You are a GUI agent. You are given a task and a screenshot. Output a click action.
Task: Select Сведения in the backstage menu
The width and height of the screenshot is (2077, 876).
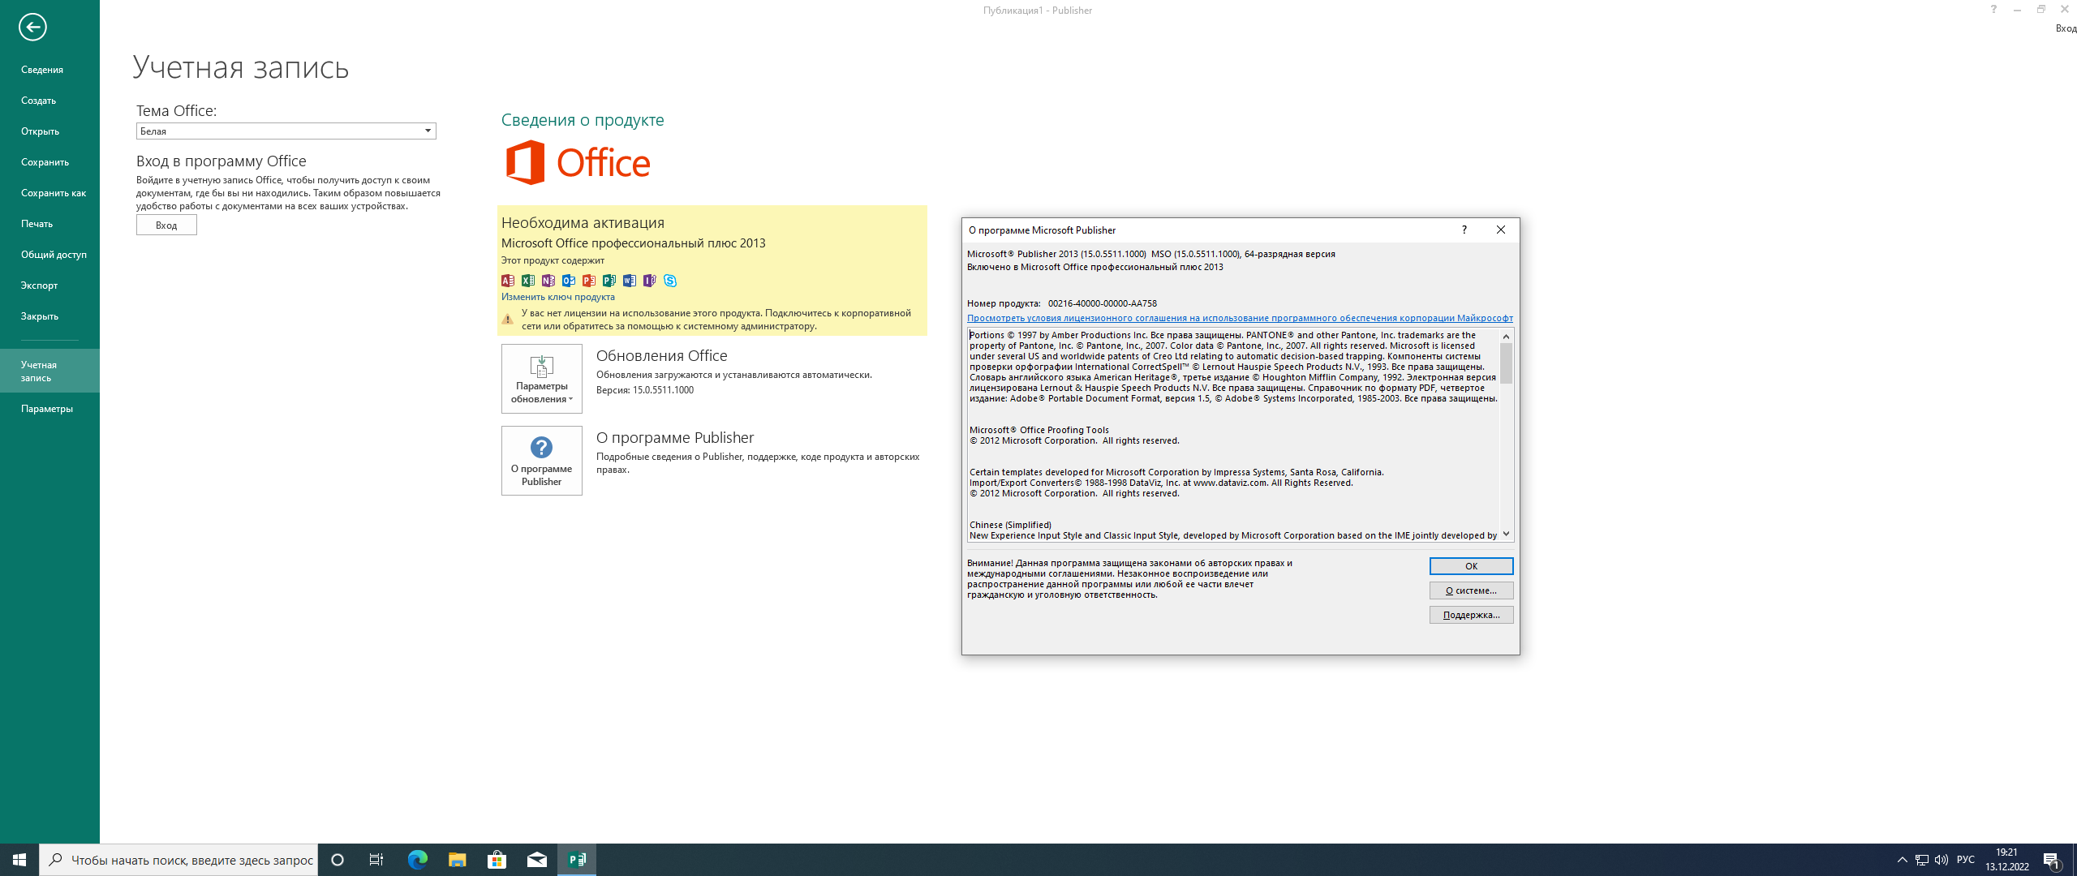[x=49, y=70]
